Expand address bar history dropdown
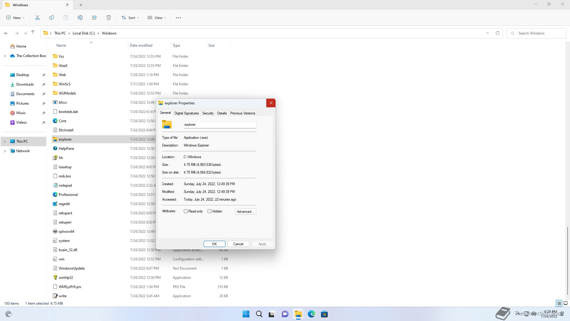This screenshot has height=321, width=570. 487,33
